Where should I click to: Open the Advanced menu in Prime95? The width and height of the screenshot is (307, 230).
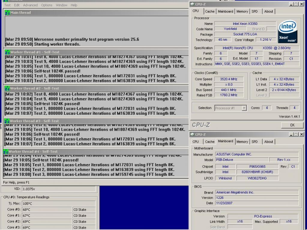(x=30, y=5)
